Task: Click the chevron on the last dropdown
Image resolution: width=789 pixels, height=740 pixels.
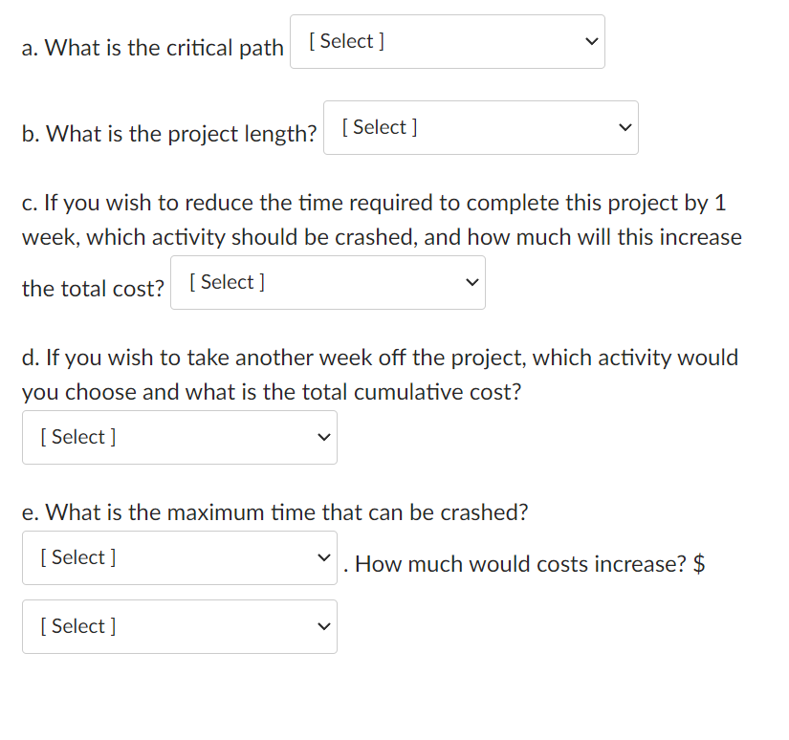Action: (x=323, y=626)
